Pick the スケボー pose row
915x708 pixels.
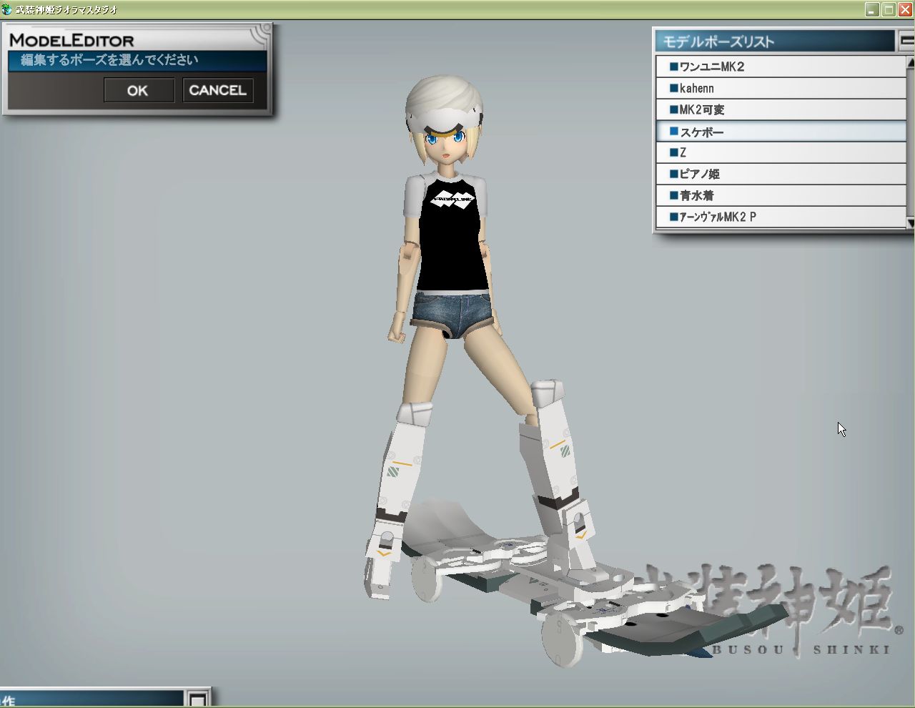[781, 132]
